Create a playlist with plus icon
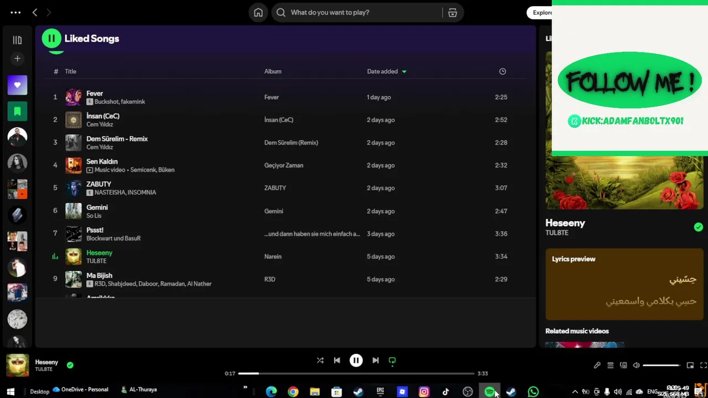 point(17,59)
